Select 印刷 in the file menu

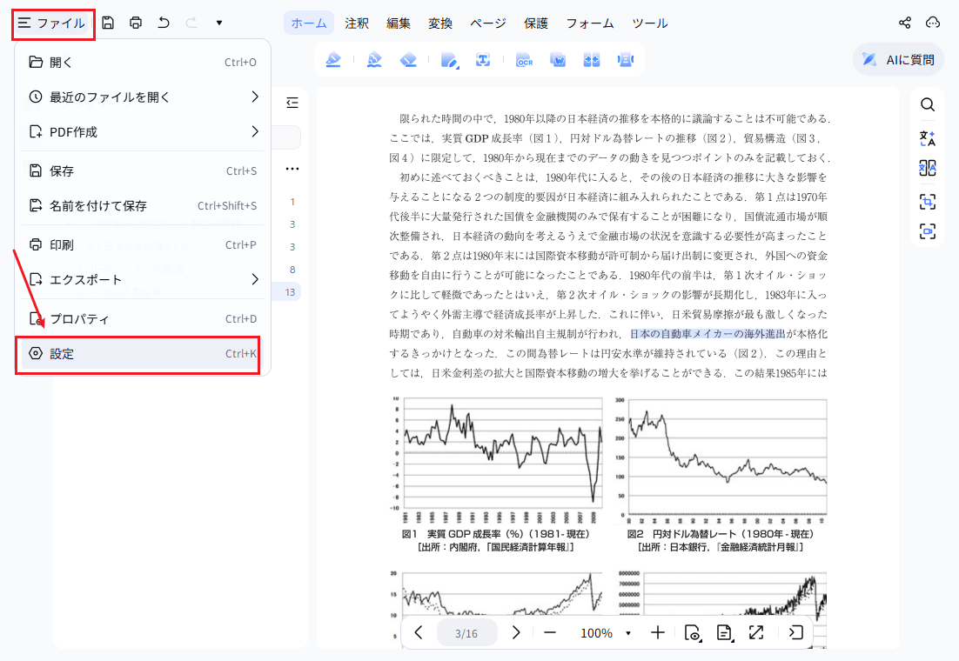143,244
